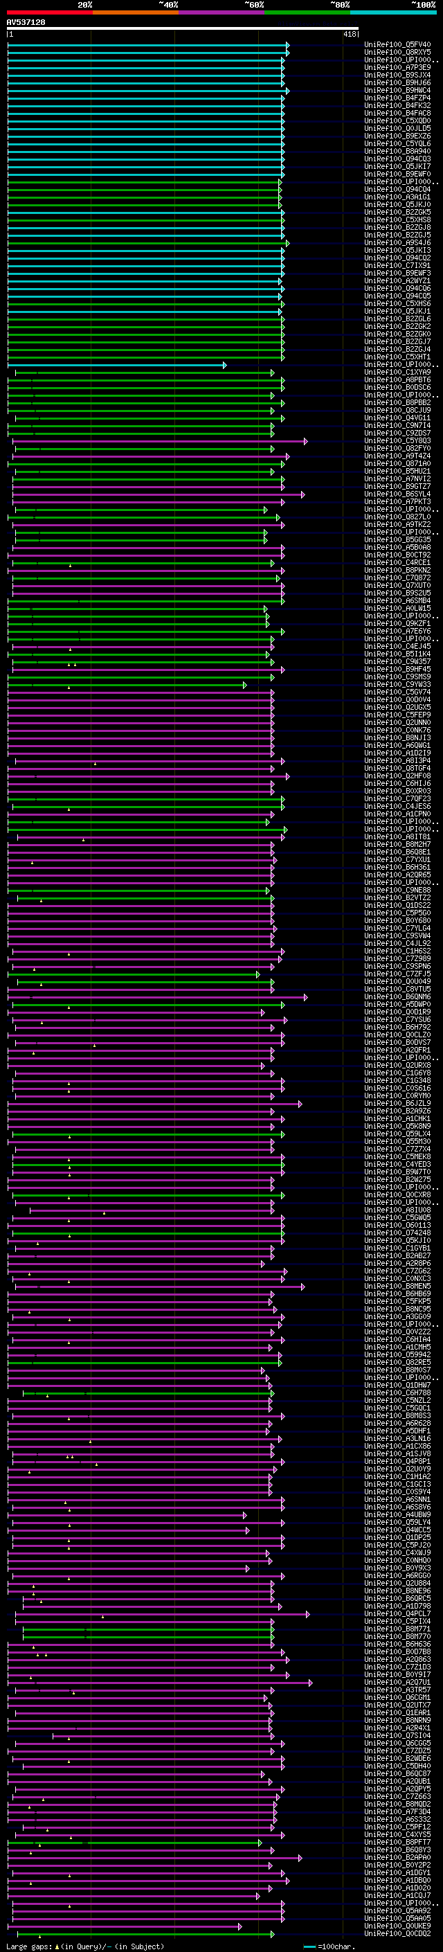The image size is (443, 1952).
Task: Select label UniRef100_A3GG09
Action: [x=397, y=1316]
